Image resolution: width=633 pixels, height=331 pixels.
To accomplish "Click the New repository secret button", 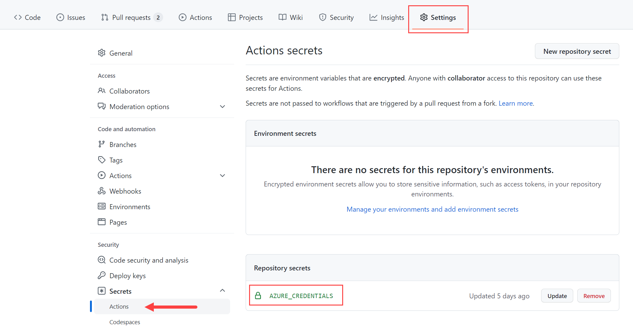I will tap(577, 51).
